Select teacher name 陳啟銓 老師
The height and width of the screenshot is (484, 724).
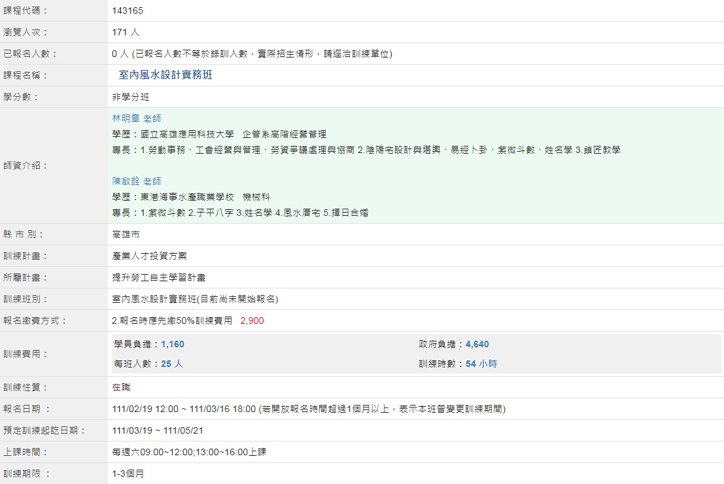tap(137, 181)
